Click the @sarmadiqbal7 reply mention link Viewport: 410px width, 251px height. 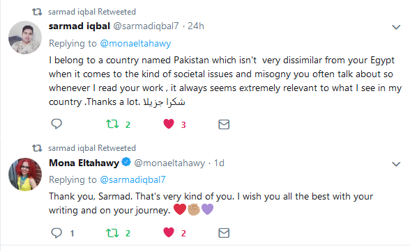coord(132,179)
